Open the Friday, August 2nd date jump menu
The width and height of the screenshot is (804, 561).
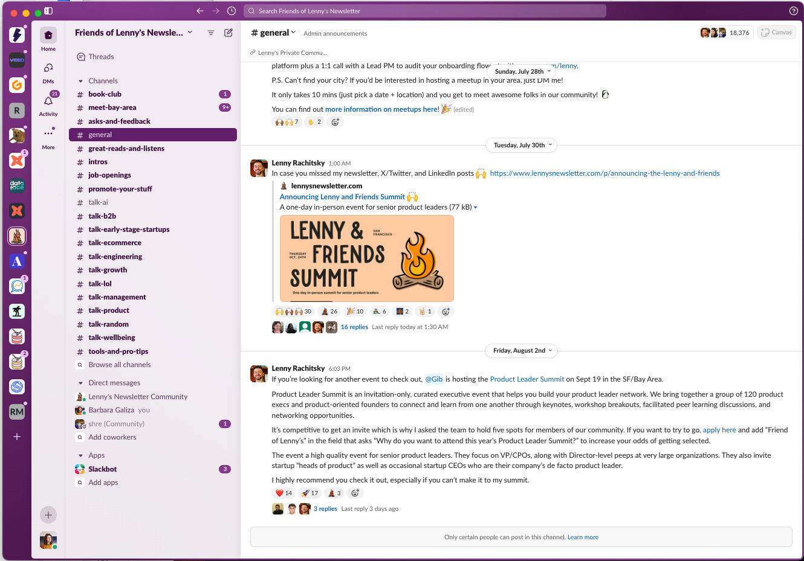tap(522, 350)
